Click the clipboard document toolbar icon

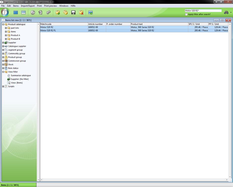40,12
